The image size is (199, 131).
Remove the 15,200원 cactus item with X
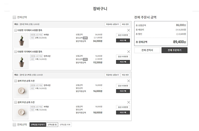tap(128, 52)
